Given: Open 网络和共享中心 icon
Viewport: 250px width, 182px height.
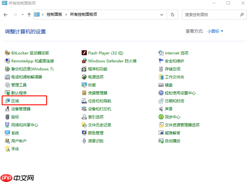Looking at the screenshot, I should click(7, 125).
